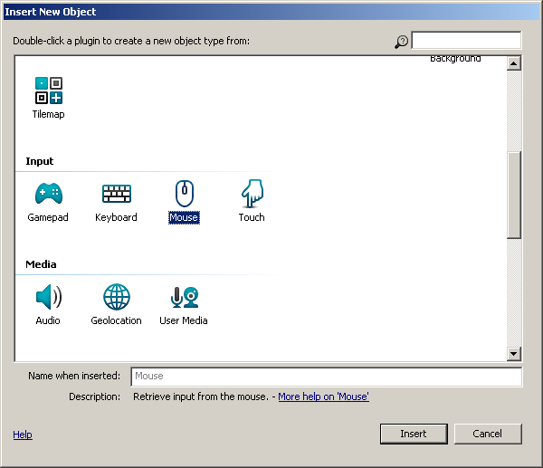Screen dimensions: 543x468
Task: Click the Name when inserted field
Action: point(326,377)
